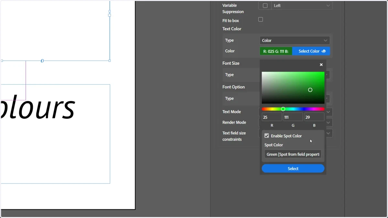Close the color picker popup
Screen dimensions: 388x218
coord(321,65)
